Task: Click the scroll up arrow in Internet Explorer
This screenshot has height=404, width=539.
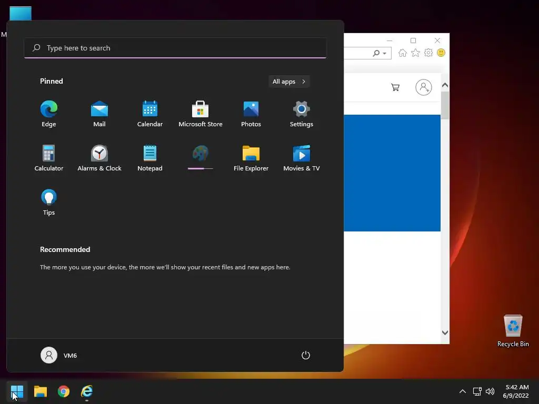Action: [445, 85]
